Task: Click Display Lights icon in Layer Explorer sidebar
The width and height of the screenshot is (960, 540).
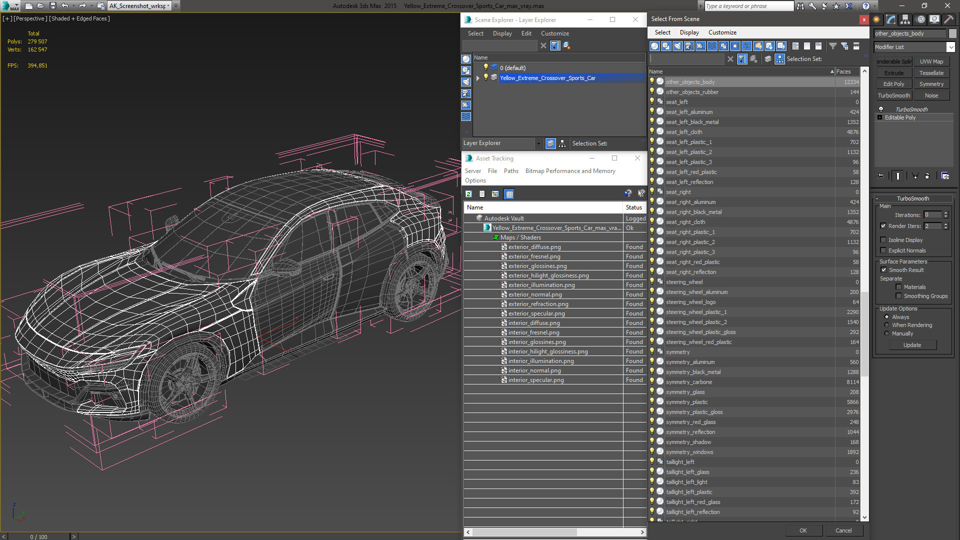Action: [466, 82]
